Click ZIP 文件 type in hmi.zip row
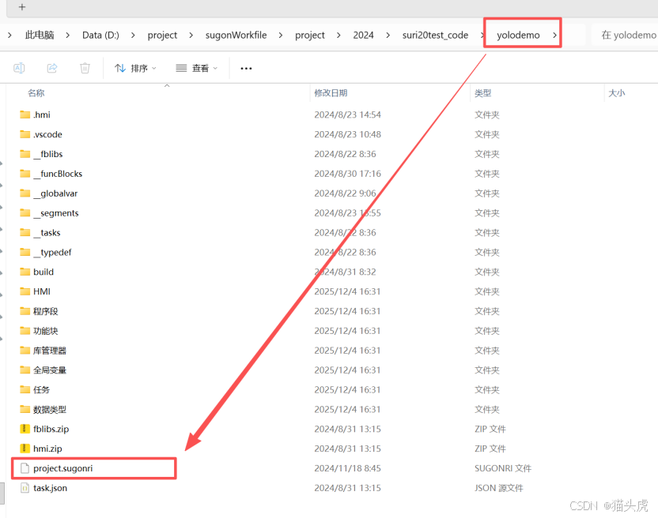658x518 pixels. pyautogui.click(x=490, y=449)
